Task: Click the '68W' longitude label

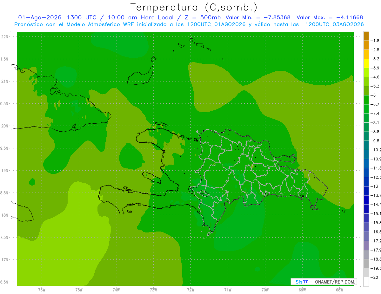Action: [339, 290]
